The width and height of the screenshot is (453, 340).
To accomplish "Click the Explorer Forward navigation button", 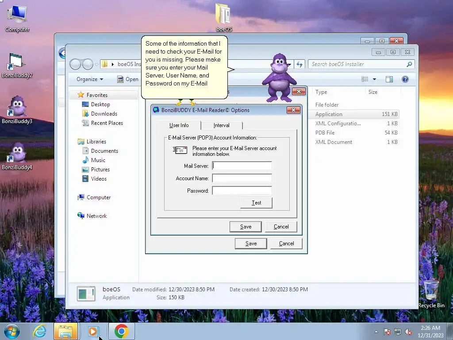I will pyautogui.click(x=88, y=64).
